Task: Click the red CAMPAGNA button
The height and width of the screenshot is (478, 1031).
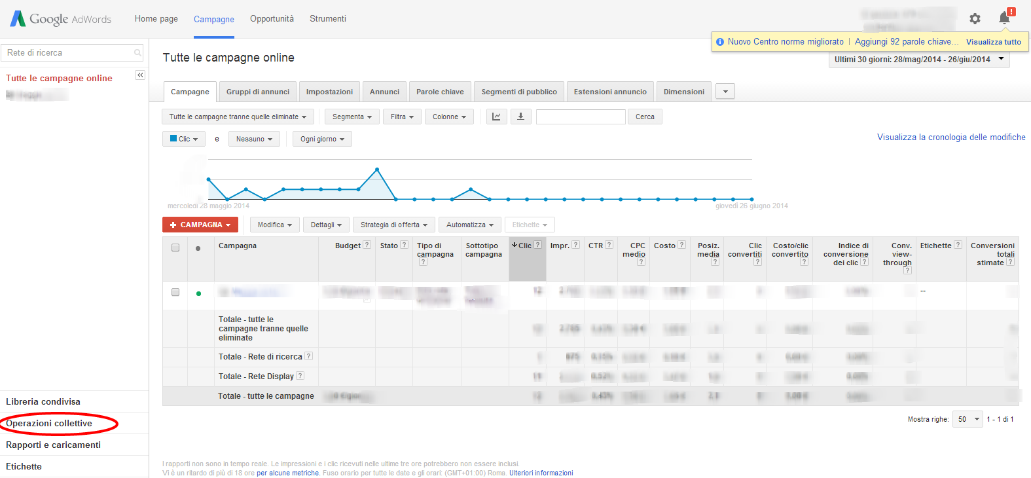Action: click(x=200, y=225)
